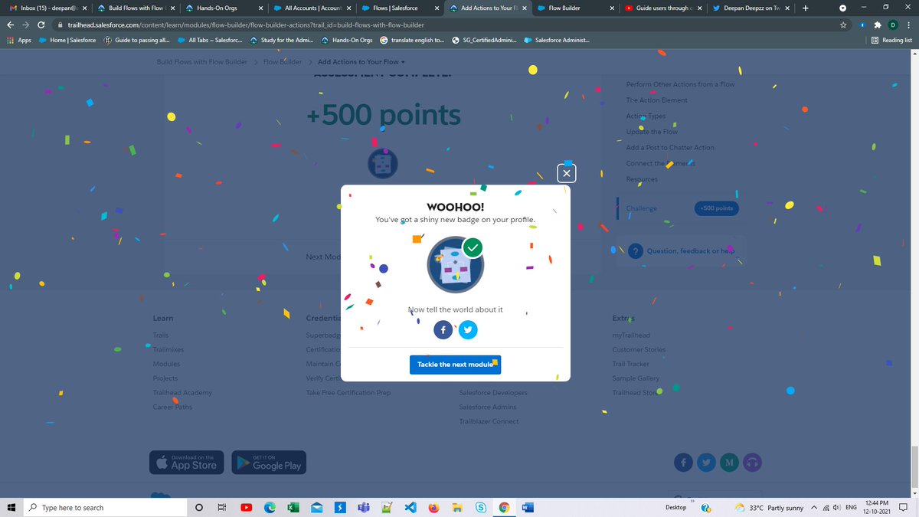Open Career Paths footer link

coord(172,407)
